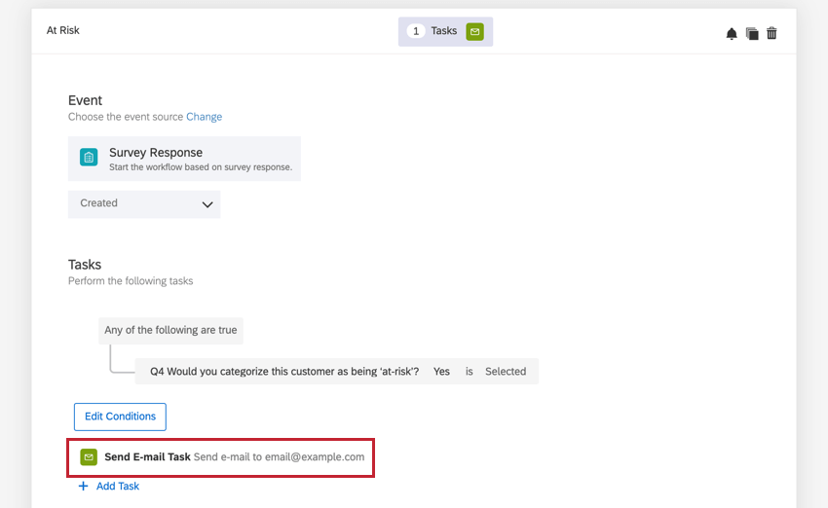Click the 'Selected' value in the condition

point(506,371)
